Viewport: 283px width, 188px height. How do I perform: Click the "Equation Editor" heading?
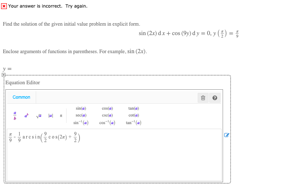(x=22, y=82)
